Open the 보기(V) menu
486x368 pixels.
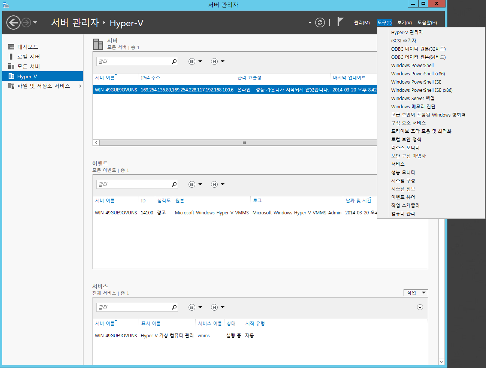(x=404, y=23)
